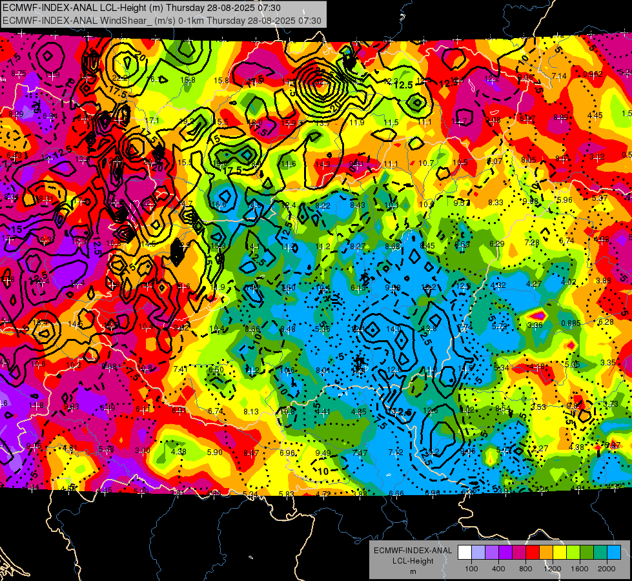
Task: Click the legend's ECMWF-INDEX-ANAL label
Action: point(413,551)
